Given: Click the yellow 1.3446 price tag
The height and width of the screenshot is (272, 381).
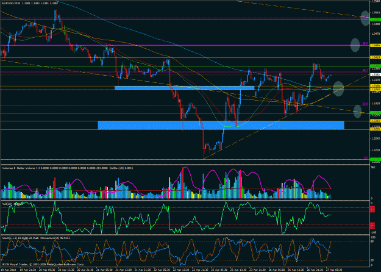Looking at the screenshot, I should click(374, 46).
